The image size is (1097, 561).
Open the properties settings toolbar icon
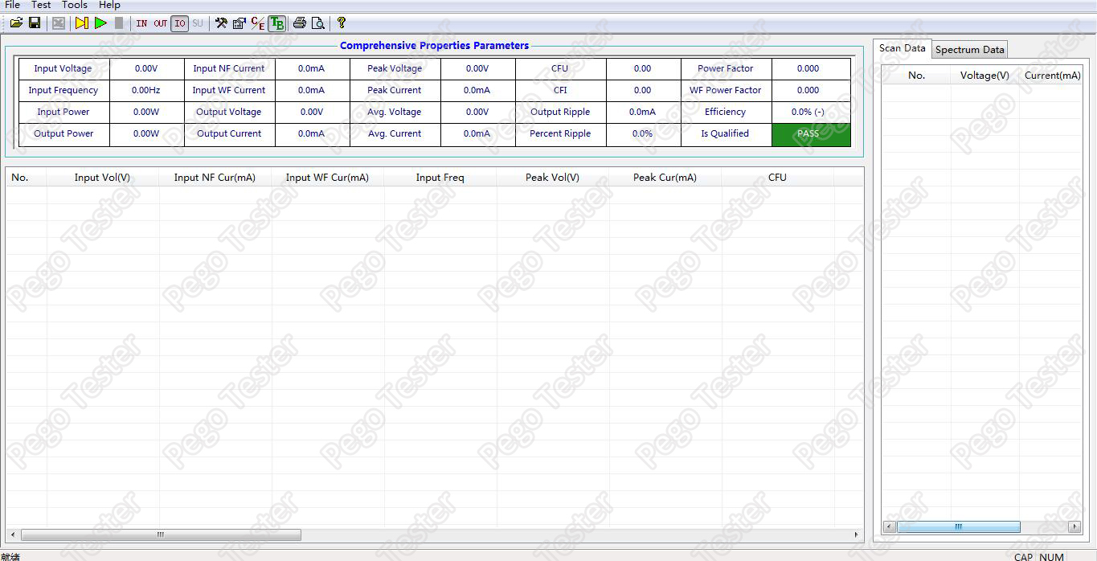coord(239,23)
